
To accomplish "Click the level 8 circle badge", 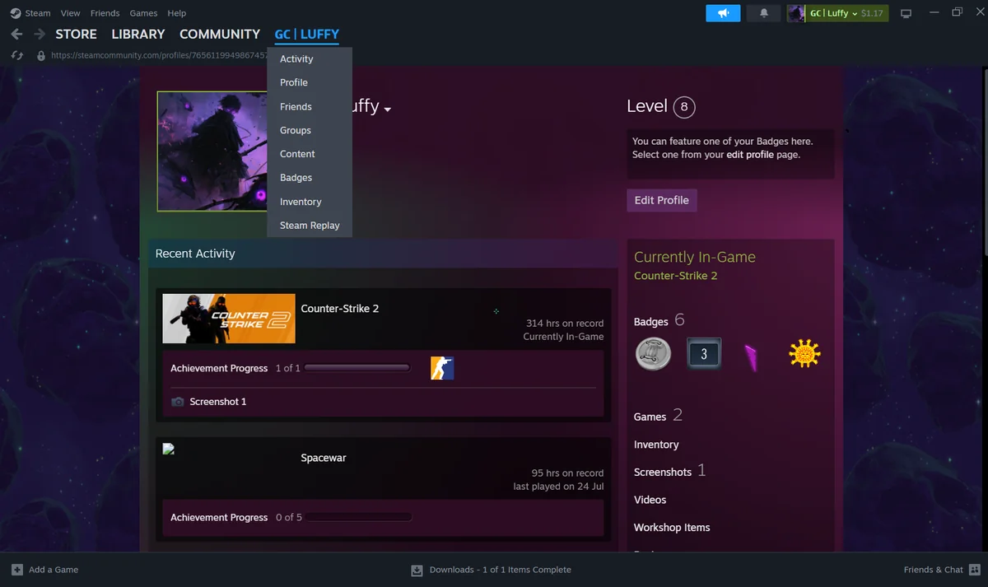I will [x=684, y=107].
